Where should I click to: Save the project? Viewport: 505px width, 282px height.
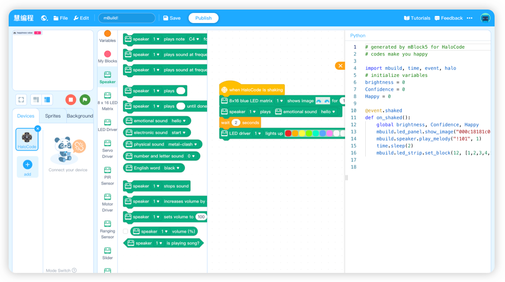pyautogui.click(x=172, y=18)
